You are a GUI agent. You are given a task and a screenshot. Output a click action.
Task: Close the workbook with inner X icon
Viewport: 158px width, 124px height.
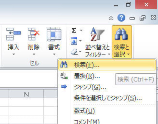pyautogui.click(x=153, y=18)
